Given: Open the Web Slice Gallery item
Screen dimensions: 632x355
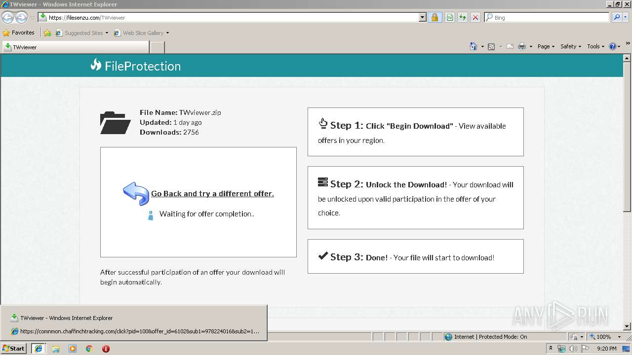Looking at the screenshot, I should pos(141,33).
